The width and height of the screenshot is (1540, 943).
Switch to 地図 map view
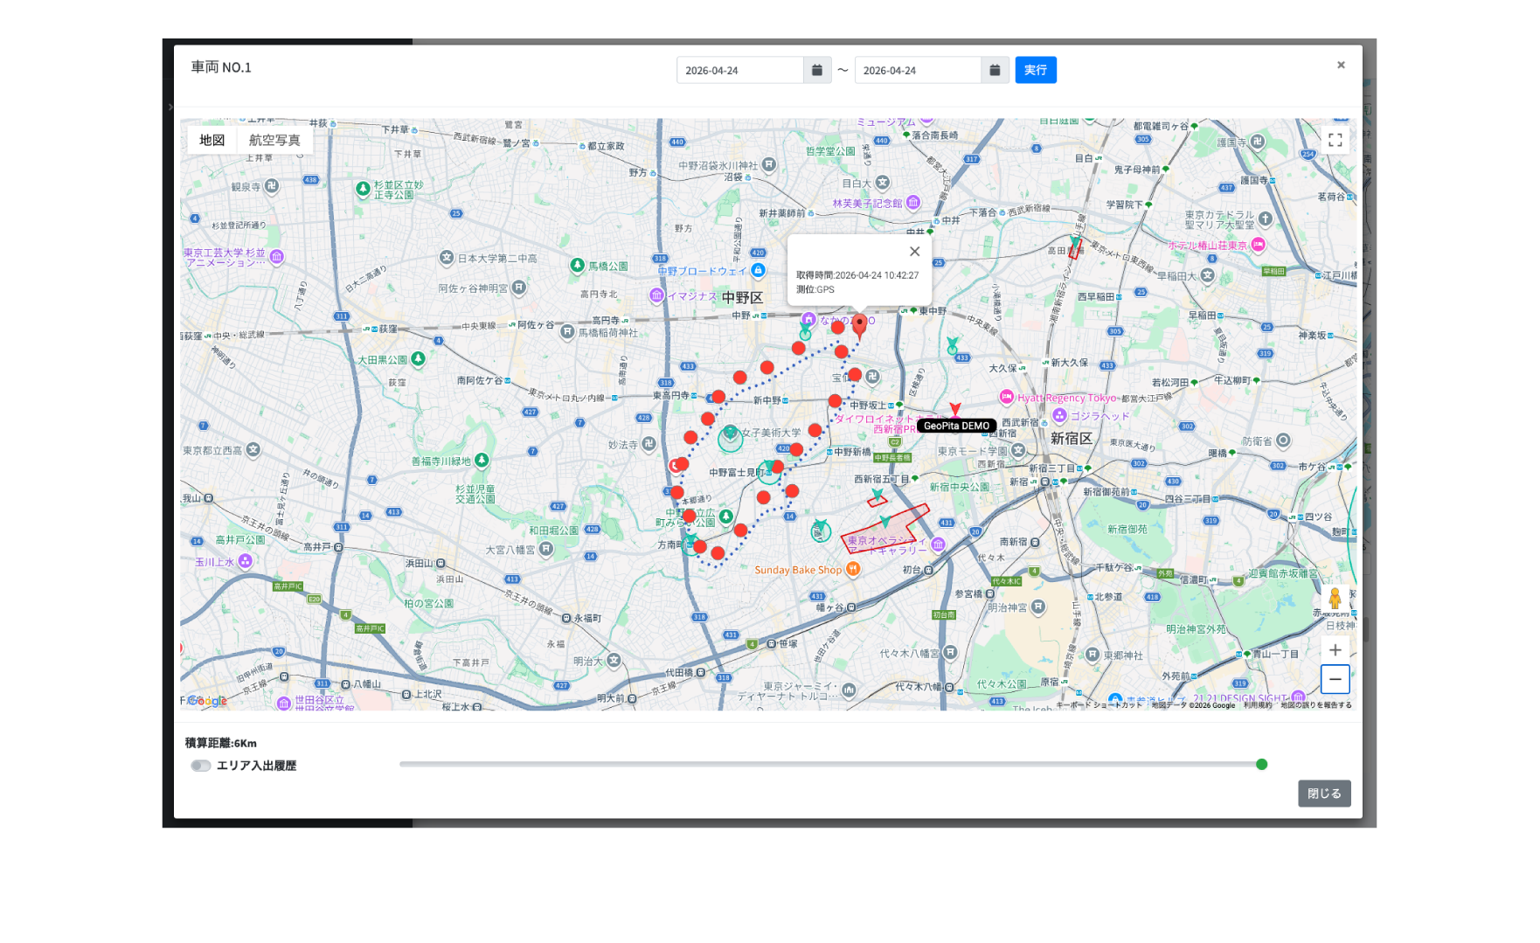(x=212, y=140)
